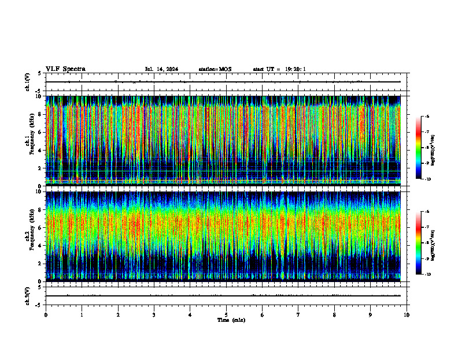Click inside the ch.2 spectrogram panel
Screen dimensions: 458x353
click(223, 236)
